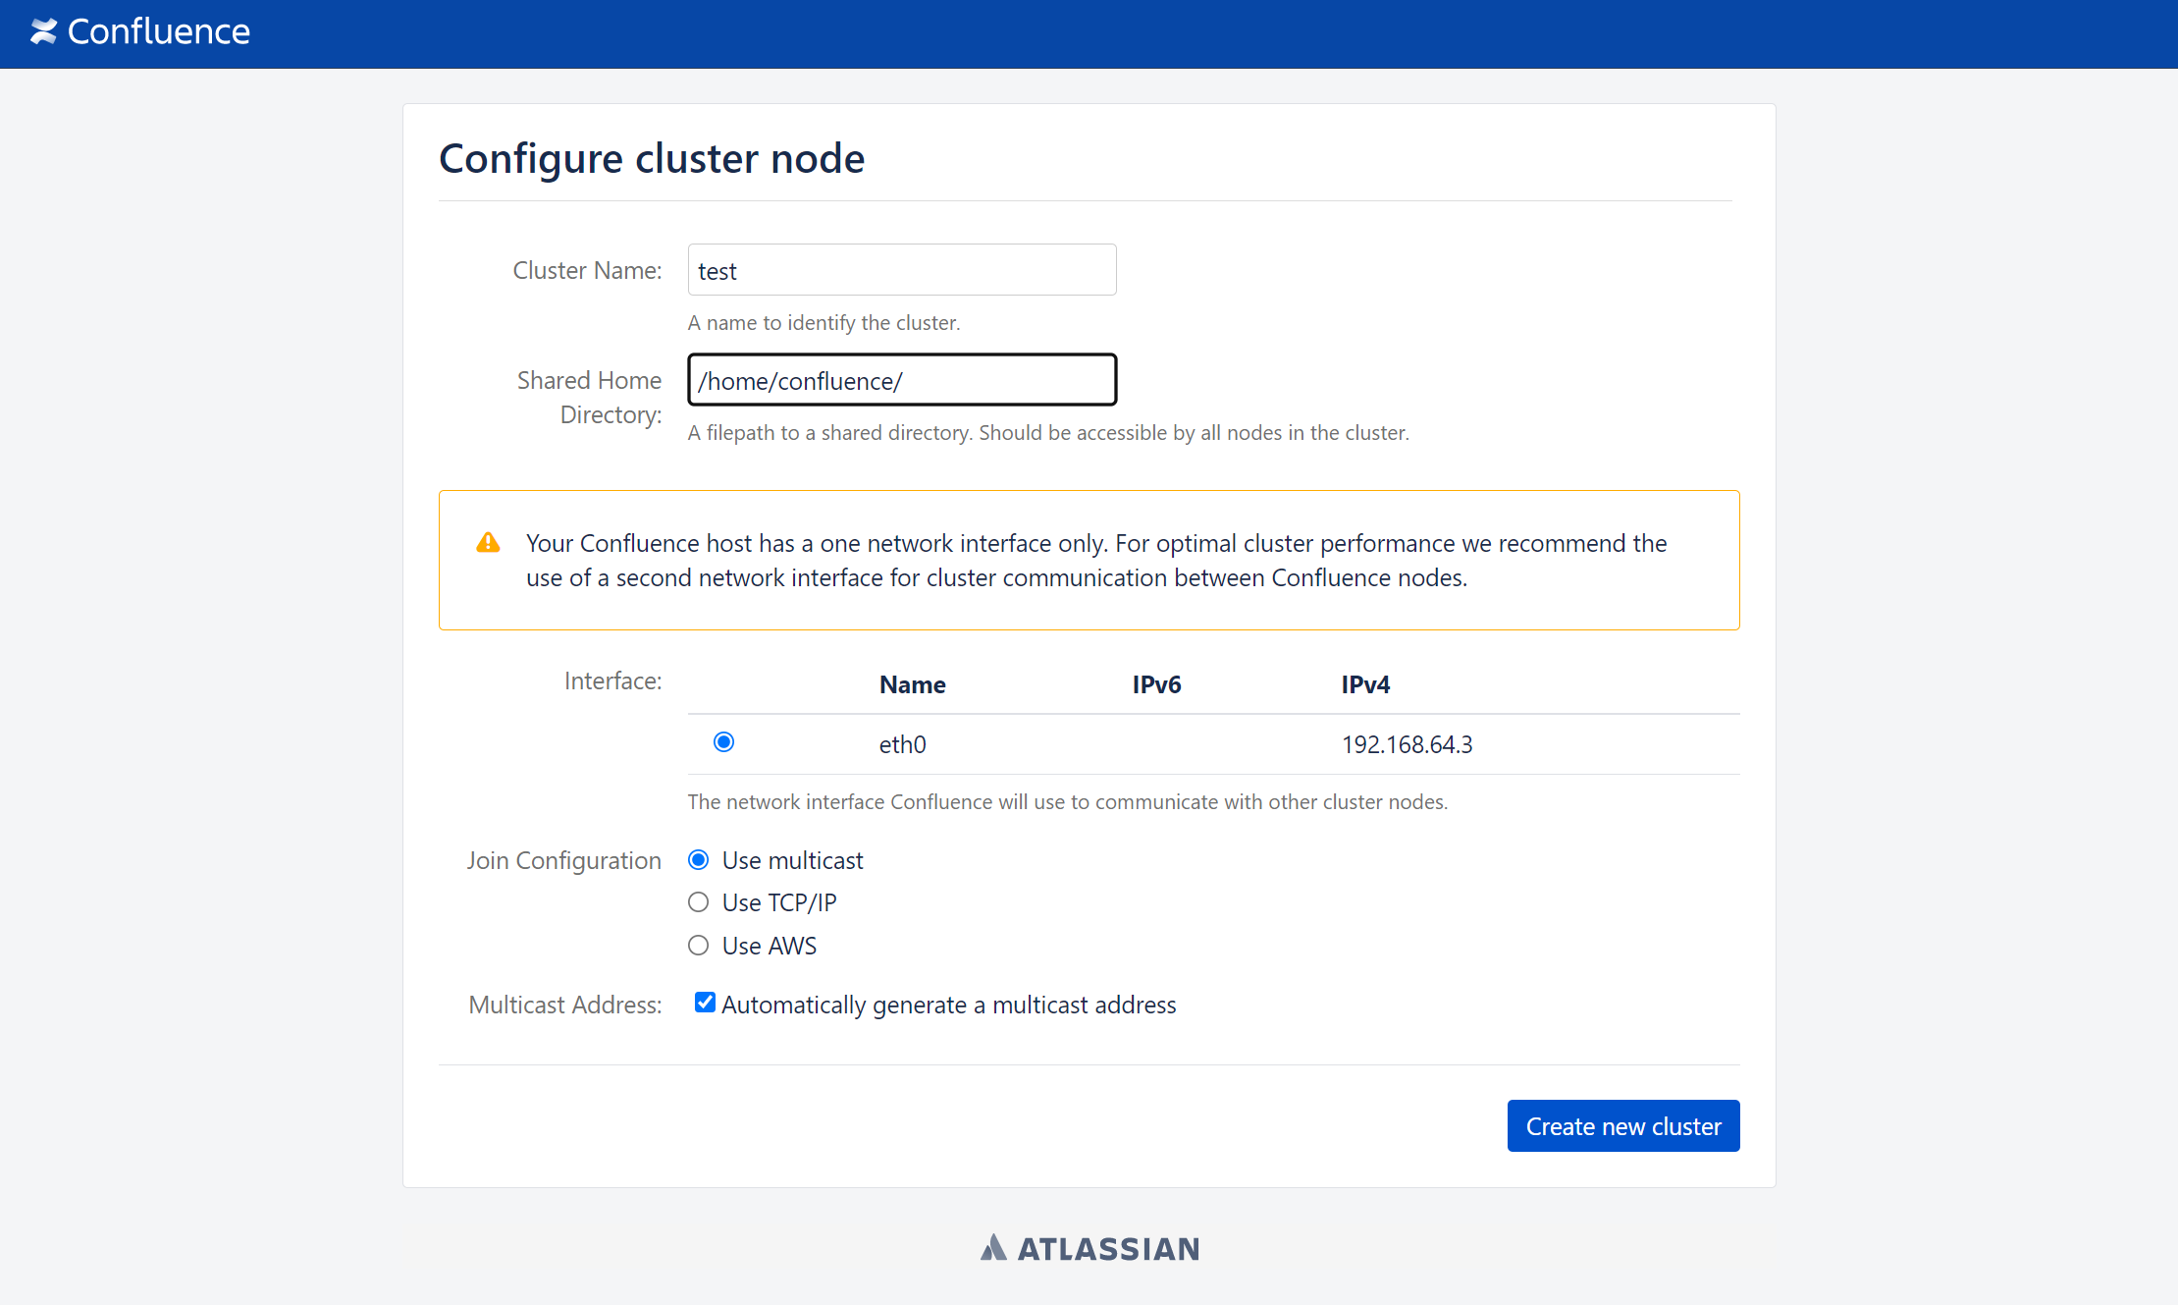Click the Confluence logo icon

(43, 31)
